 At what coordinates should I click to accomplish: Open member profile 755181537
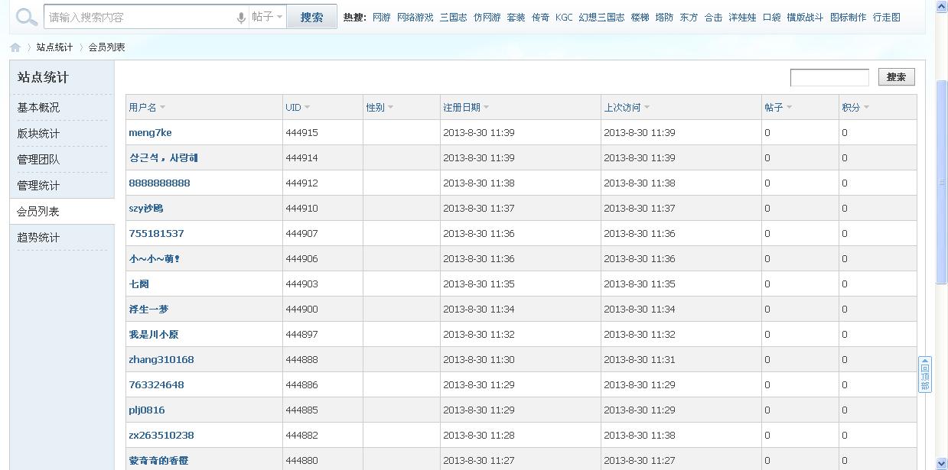[156, 234]
